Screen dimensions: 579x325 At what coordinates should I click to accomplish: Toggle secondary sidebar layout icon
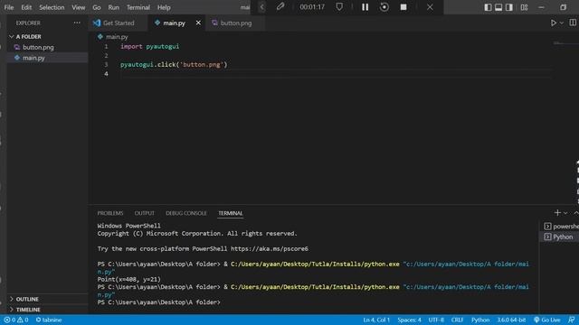coord(509,7)
